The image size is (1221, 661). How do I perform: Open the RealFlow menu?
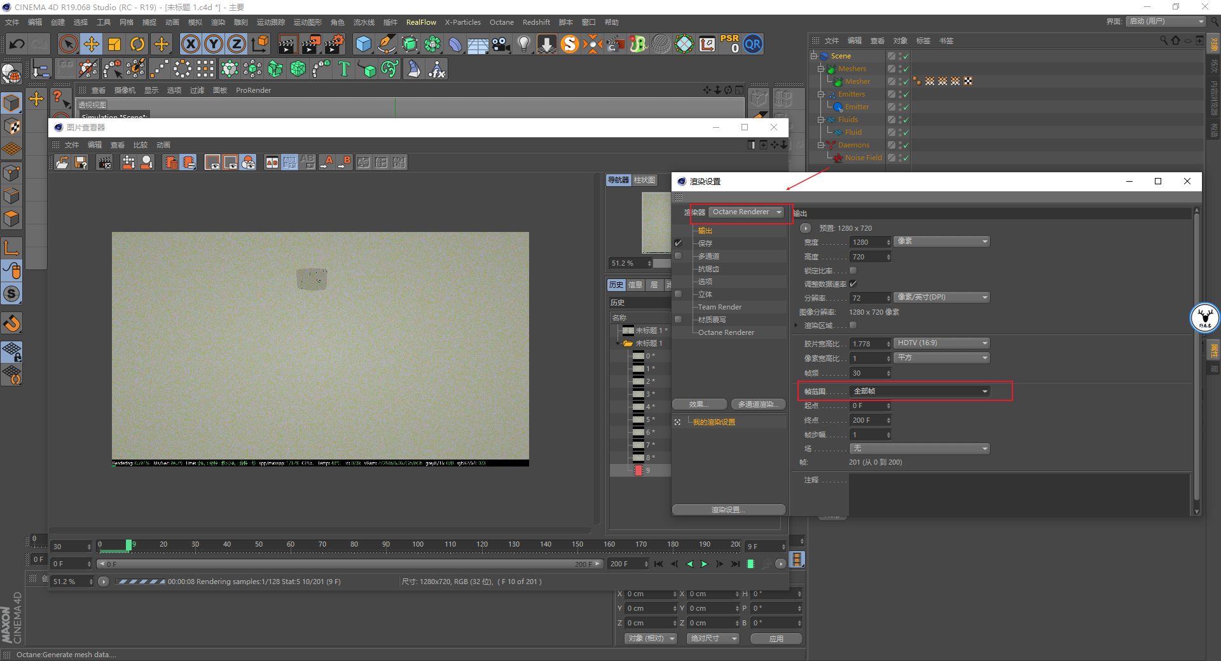[421, 22]
